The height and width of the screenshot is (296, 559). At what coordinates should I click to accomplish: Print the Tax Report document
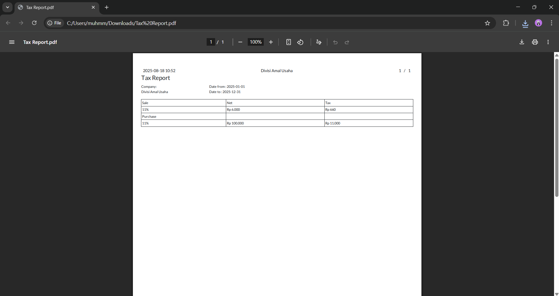[535, 42]
